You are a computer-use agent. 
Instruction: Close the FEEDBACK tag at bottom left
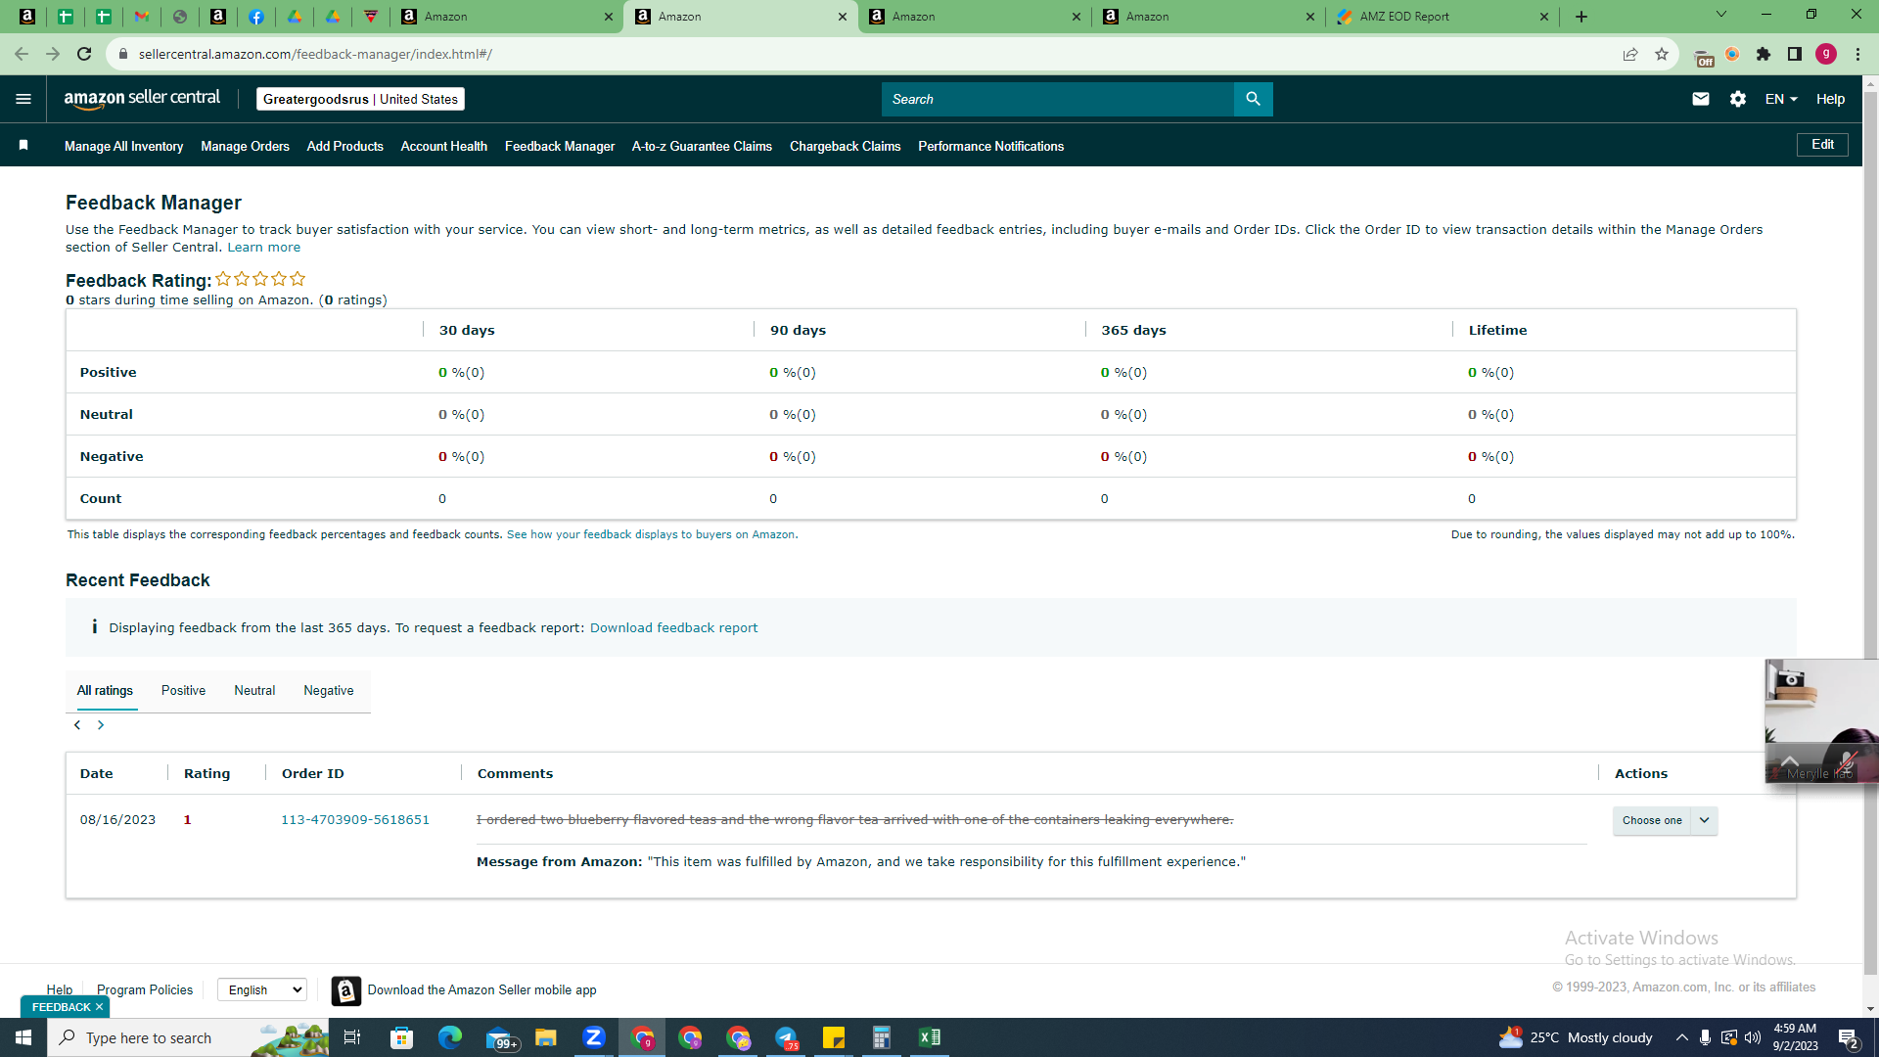99,1007
